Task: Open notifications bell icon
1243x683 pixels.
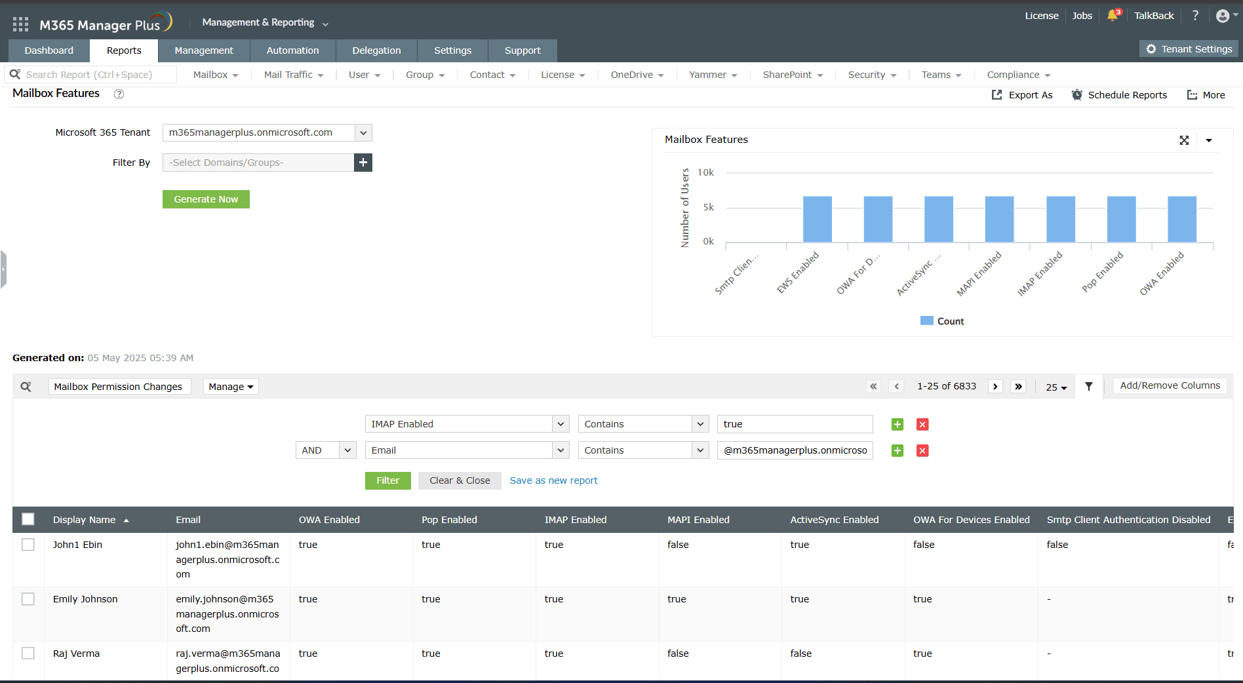Action: (x=1113, y=15)
